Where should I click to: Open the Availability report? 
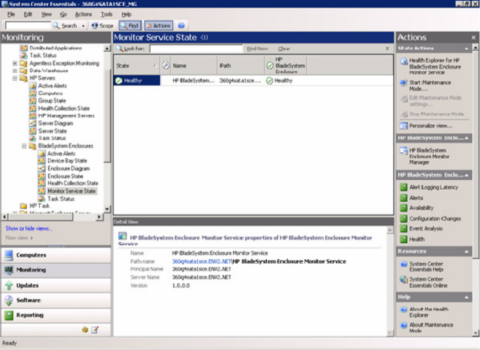point(421,208)
